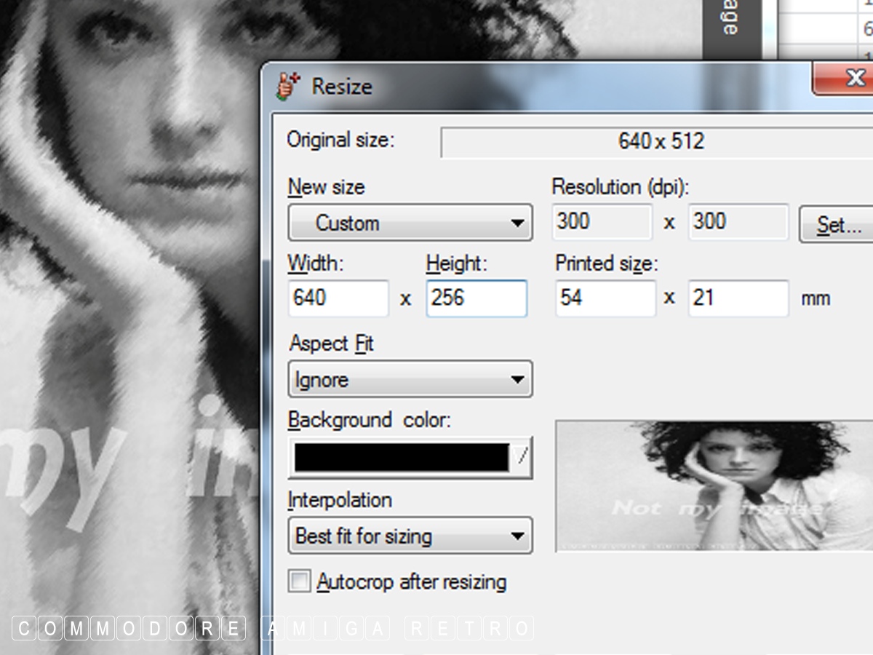Click the Resize title bar text
Screen dimensions: 873x655
coord(342,87)
